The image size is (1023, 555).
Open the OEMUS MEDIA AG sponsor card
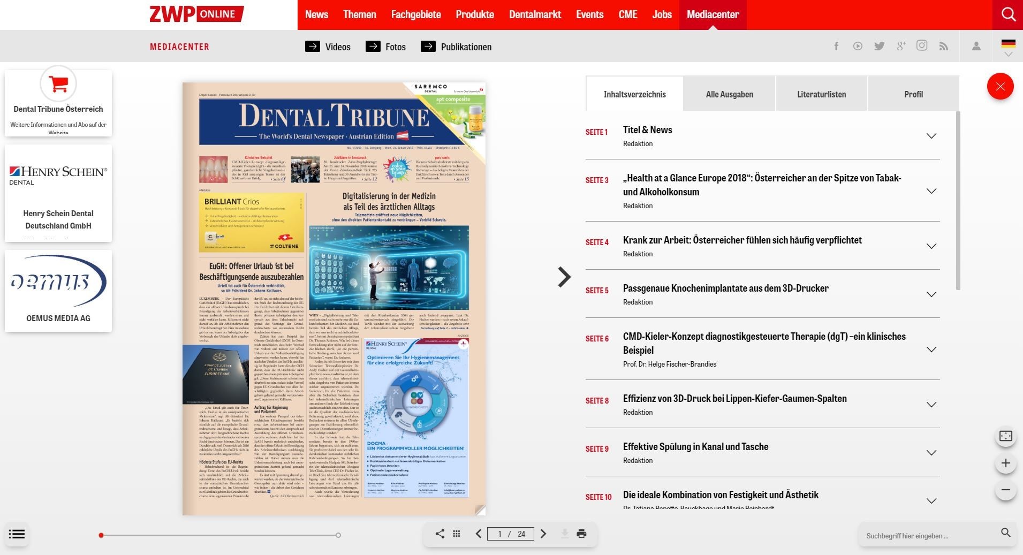pos(58,291)
